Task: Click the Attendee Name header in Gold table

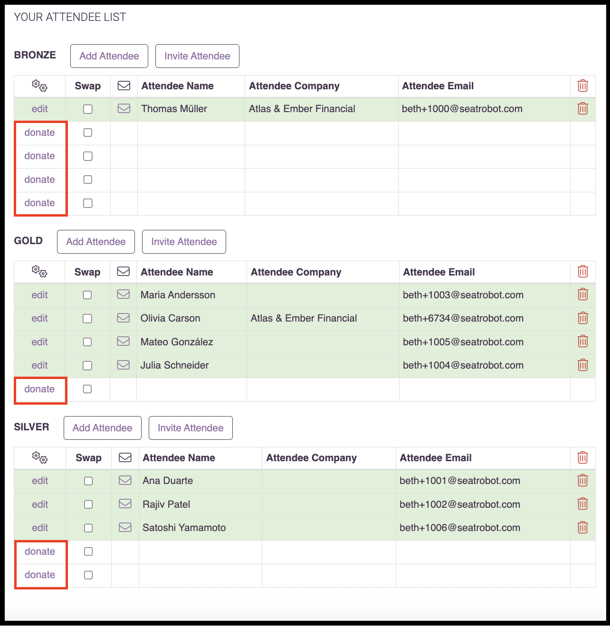Action: (x=177, y=272)
